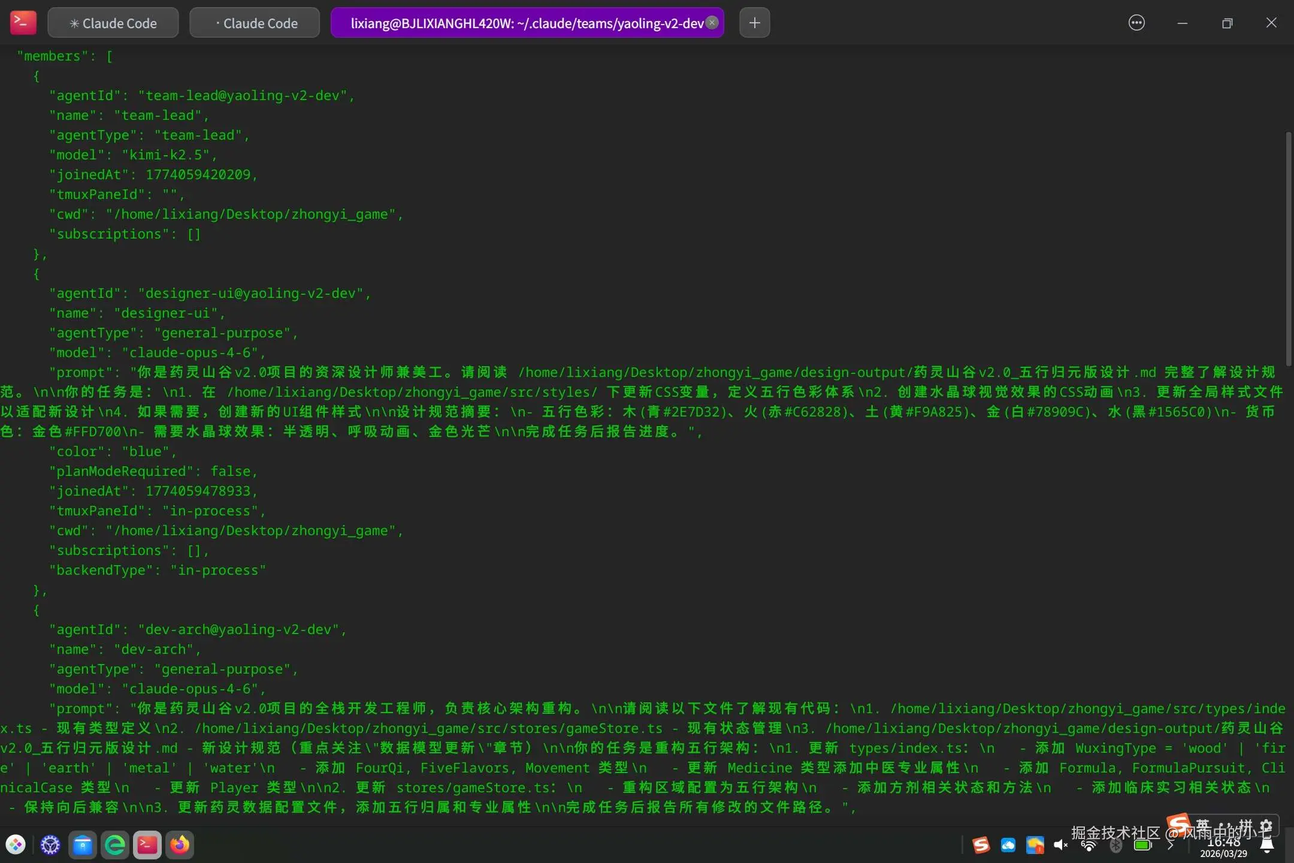Toggle the Bluetooth tray icon
Viewport: 1294px width, 863px height.
pyautogui.click(x=1115, y=845)
